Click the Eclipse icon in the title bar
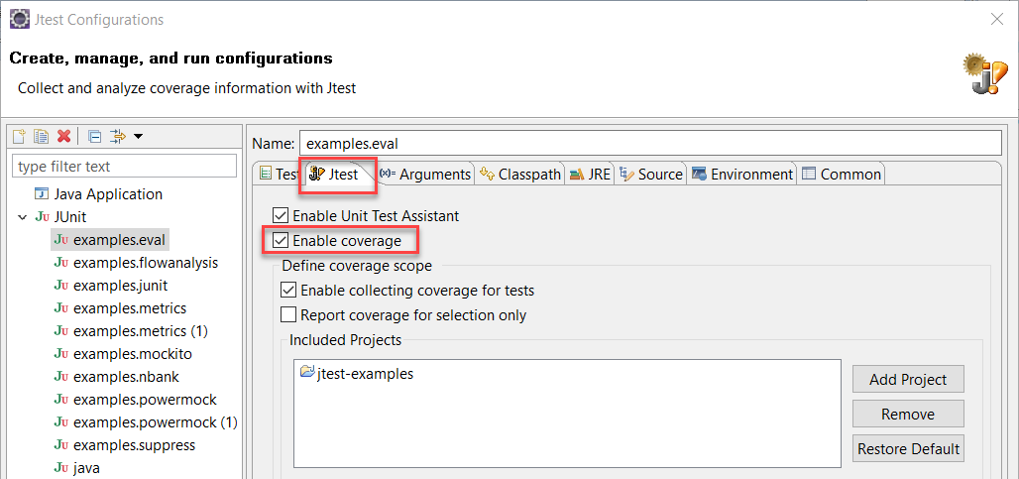This screenshot has height=479, width=1019. click(x=20, y=20)
